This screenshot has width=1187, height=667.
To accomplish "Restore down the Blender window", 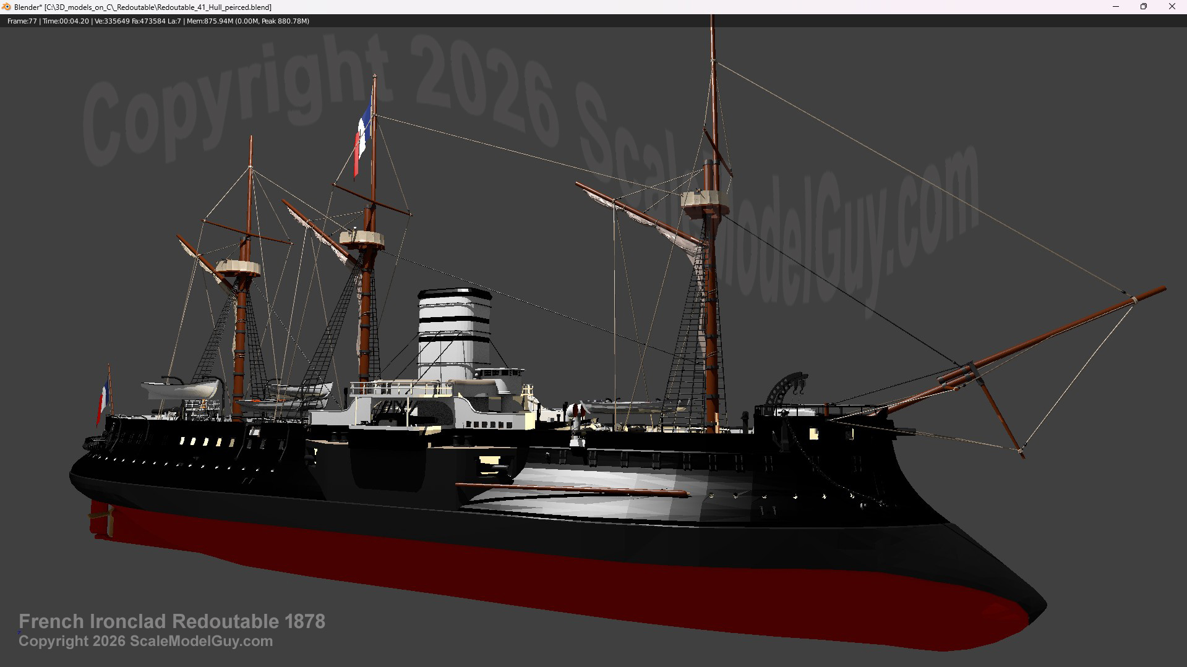I will click(x=1144, y=7).
